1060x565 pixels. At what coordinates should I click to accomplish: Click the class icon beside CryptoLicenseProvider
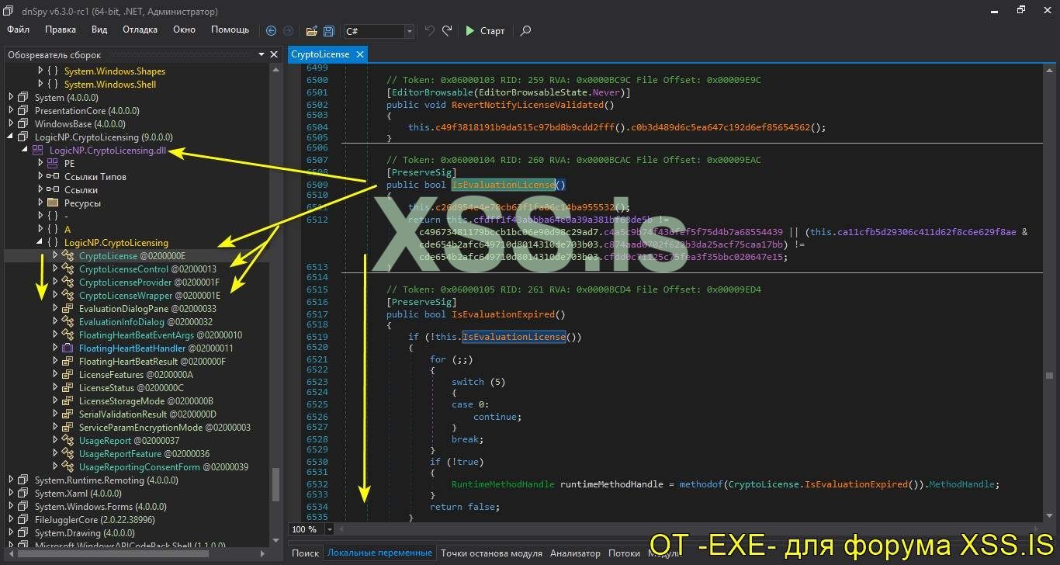pos(68,282)
